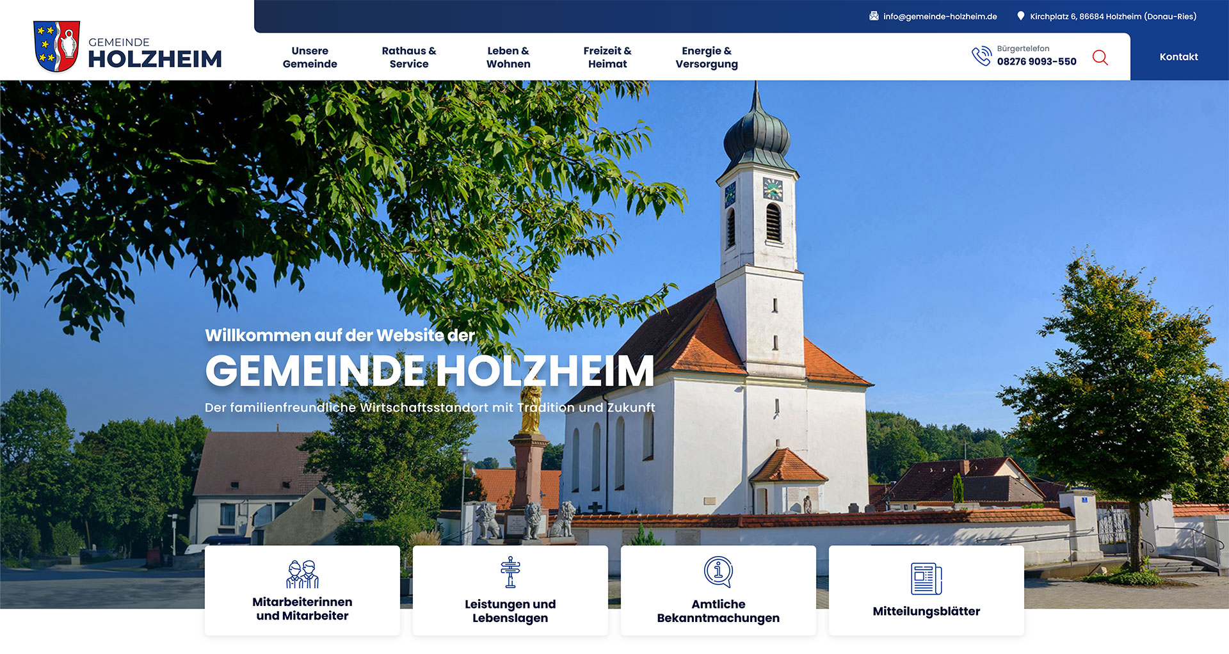Click the Bürgertelefon phone icon
1229x654 pixels.
pos(981,56)
